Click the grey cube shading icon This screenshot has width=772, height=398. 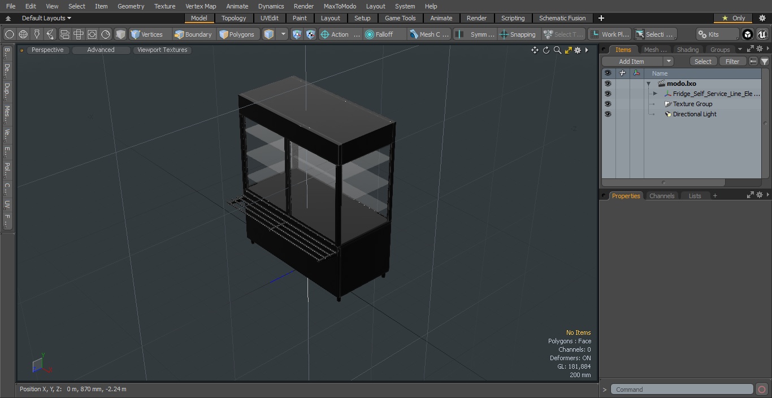click(x=120, y=34)
